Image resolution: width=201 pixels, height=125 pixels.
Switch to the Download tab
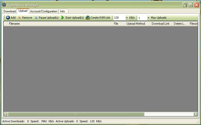10,11
